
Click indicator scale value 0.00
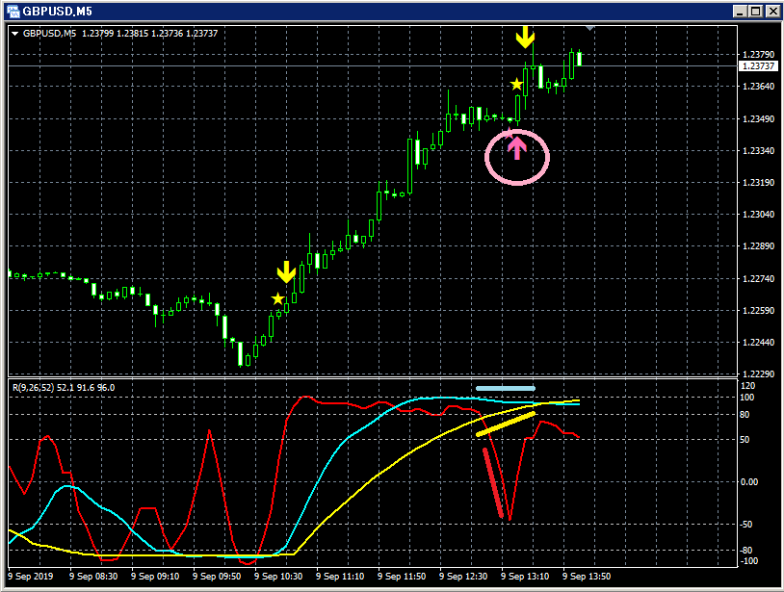click(749, 482)
